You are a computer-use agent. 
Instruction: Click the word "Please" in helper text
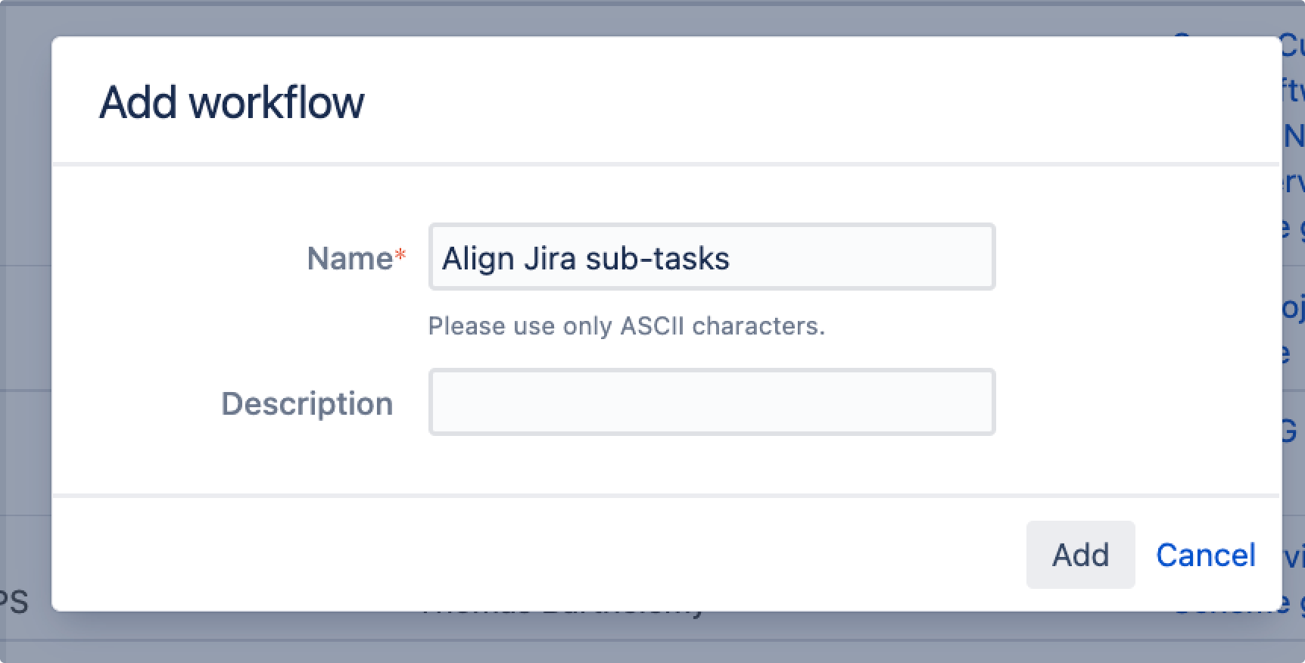(467, 326)
